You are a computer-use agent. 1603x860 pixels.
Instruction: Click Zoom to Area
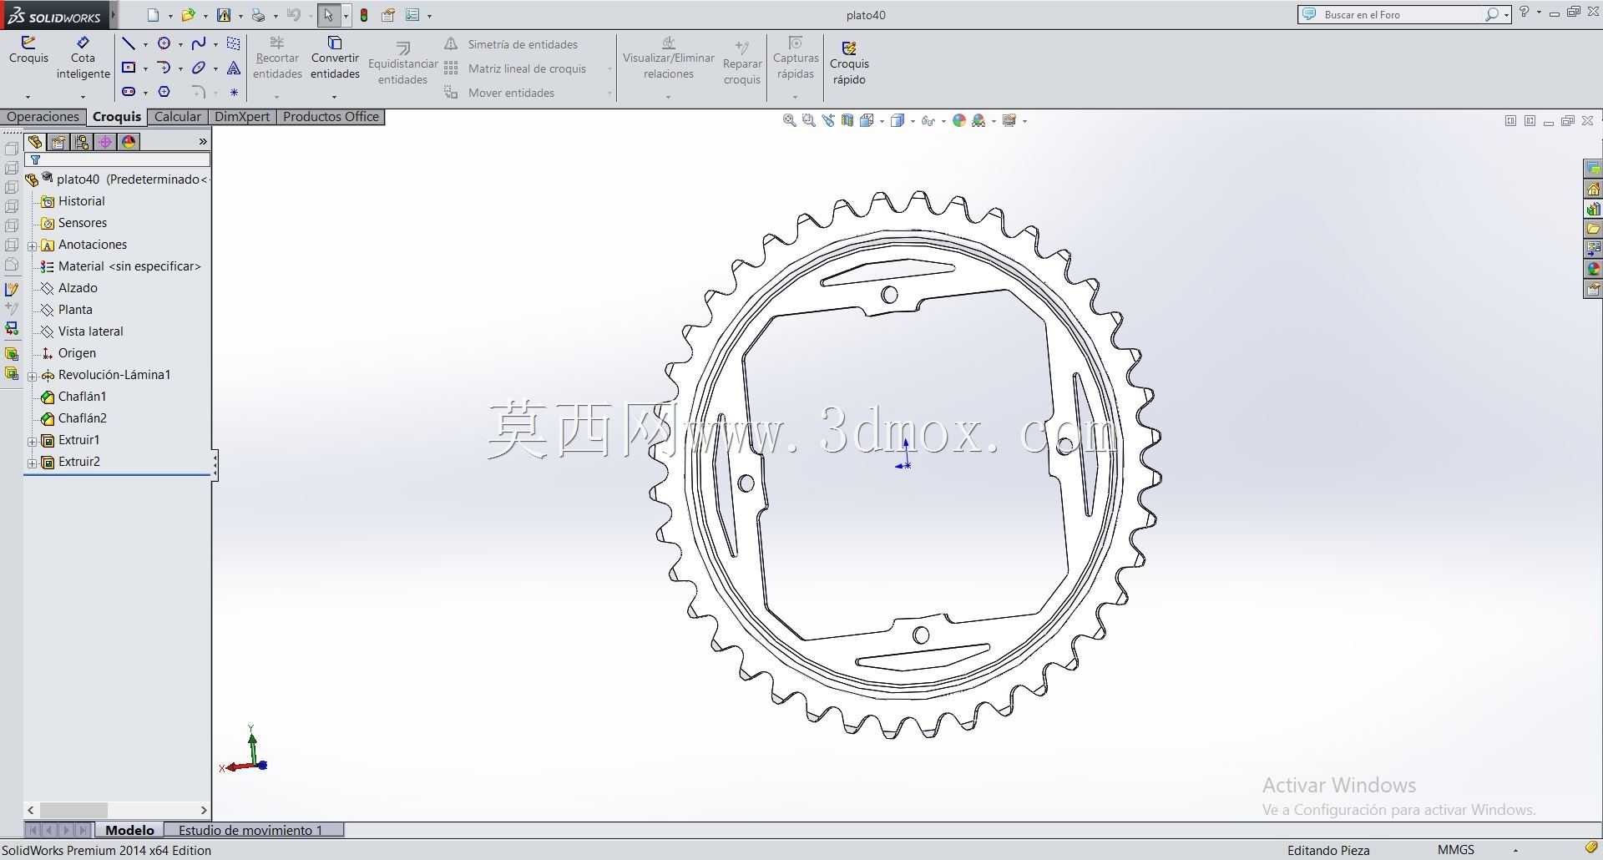point(808,120)
